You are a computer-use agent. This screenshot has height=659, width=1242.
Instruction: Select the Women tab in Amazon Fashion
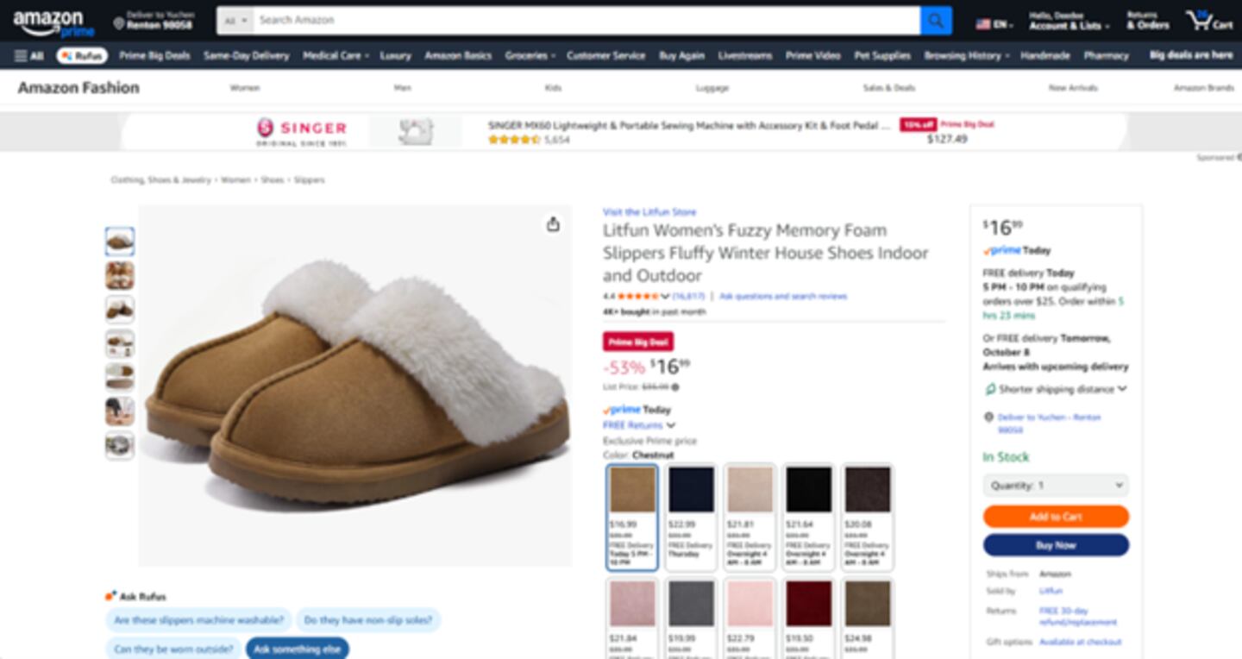pos(245,88)
